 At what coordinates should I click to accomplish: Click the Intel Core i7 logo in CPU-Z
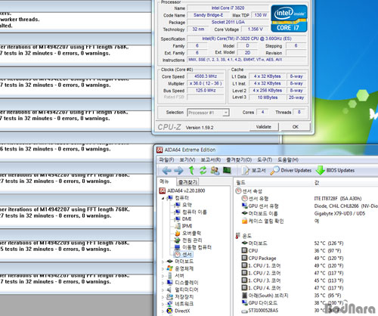(290, 19)
